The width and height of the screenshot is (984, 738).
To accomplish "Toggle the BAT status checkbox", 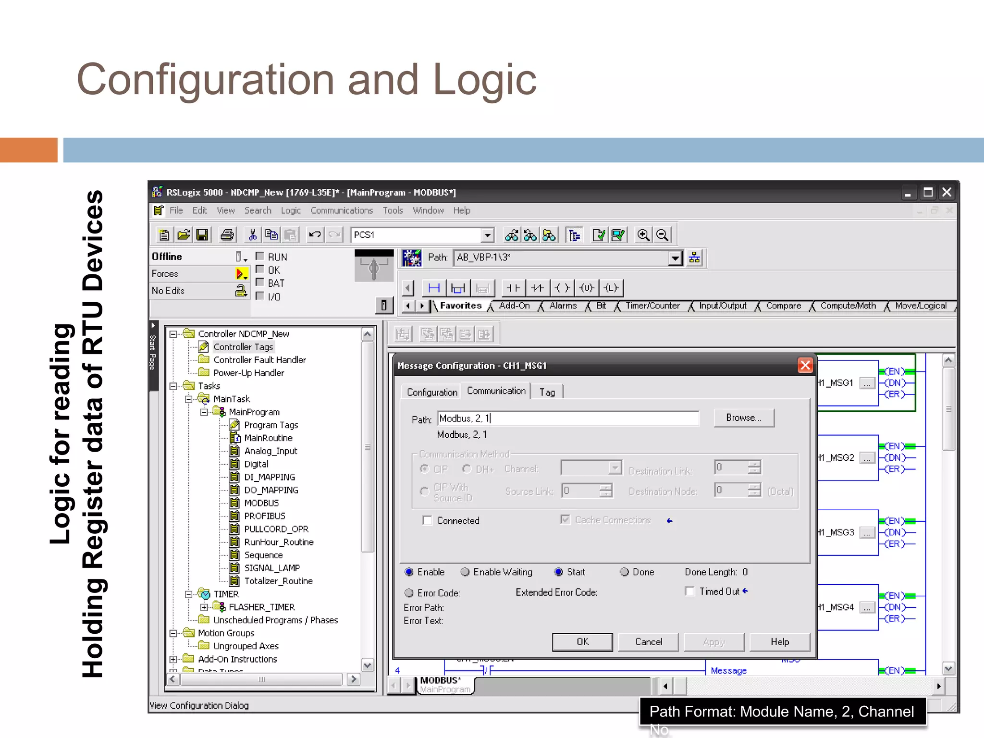I will 260,282.
